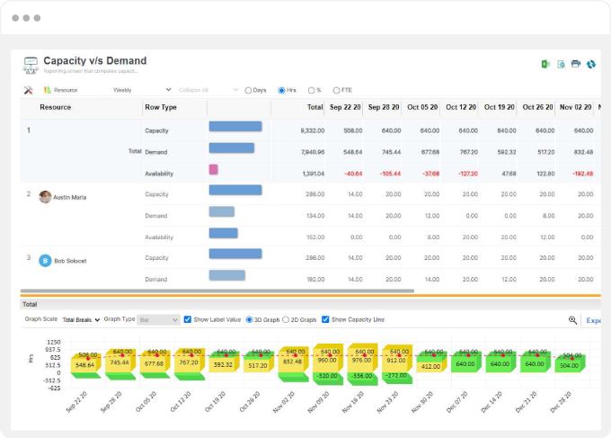Open the Graph Type Bar dropdown

[158, 320]
